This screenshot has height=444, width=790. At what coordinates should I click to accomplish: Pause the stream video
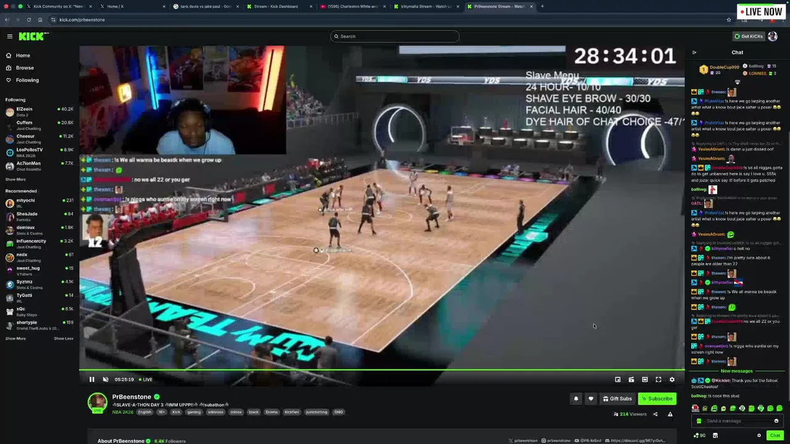92,379
